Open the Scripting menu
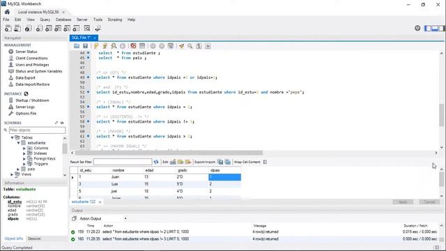 tap(115, 20)
